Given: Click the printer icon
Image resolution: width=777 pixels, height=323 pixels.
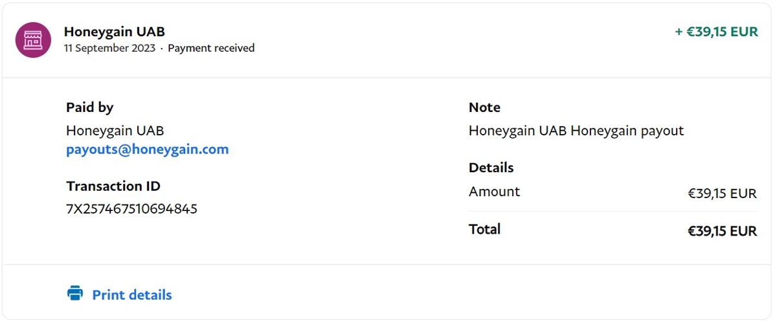Looking at the screenshot, I should [75, 294].
